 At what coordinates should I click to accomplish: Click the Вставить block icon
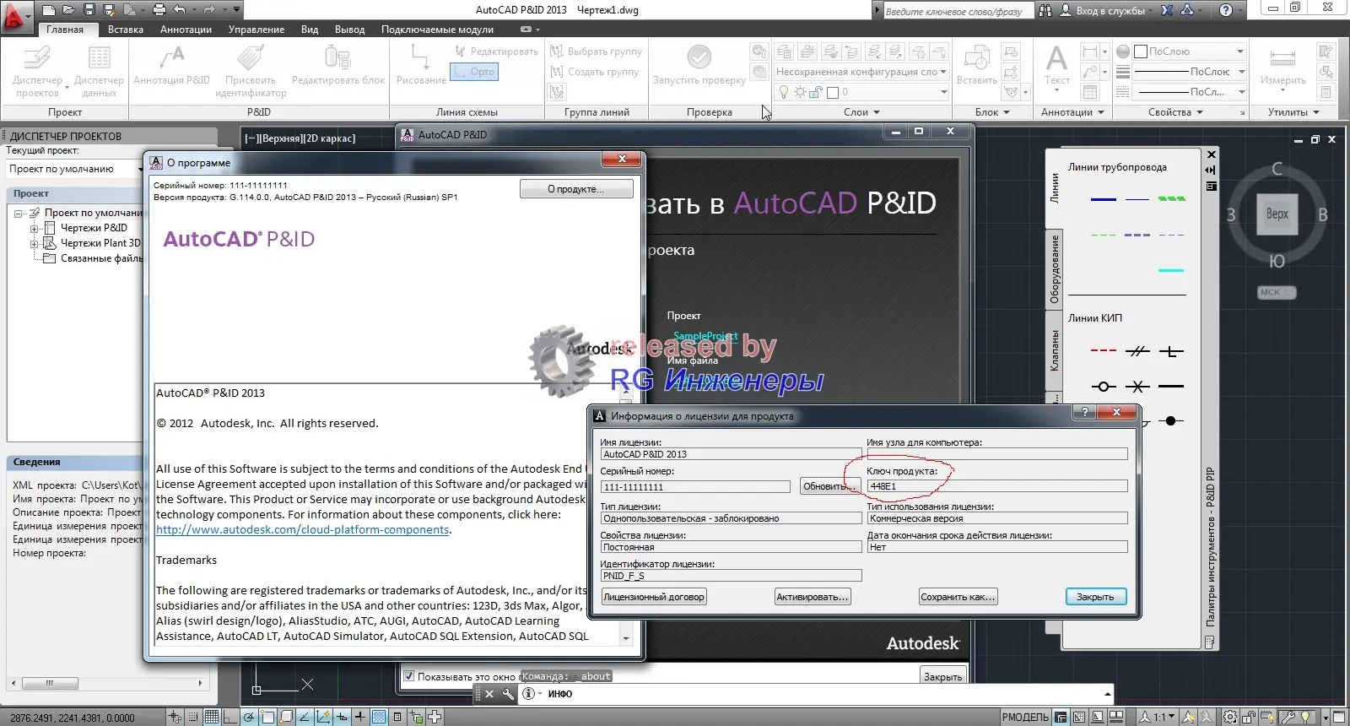tap(976, 66)
